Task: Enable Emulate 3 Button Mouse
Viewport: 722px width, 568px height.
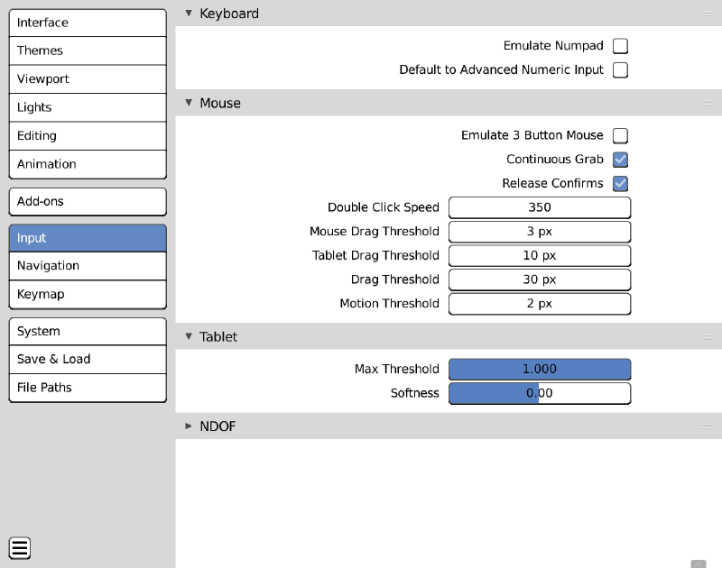Action: [620, 136]
